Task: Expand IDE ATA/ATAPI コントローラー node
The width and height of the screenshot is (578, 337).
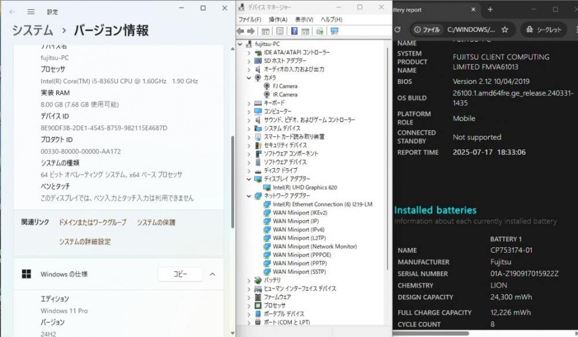Action: 249,53
